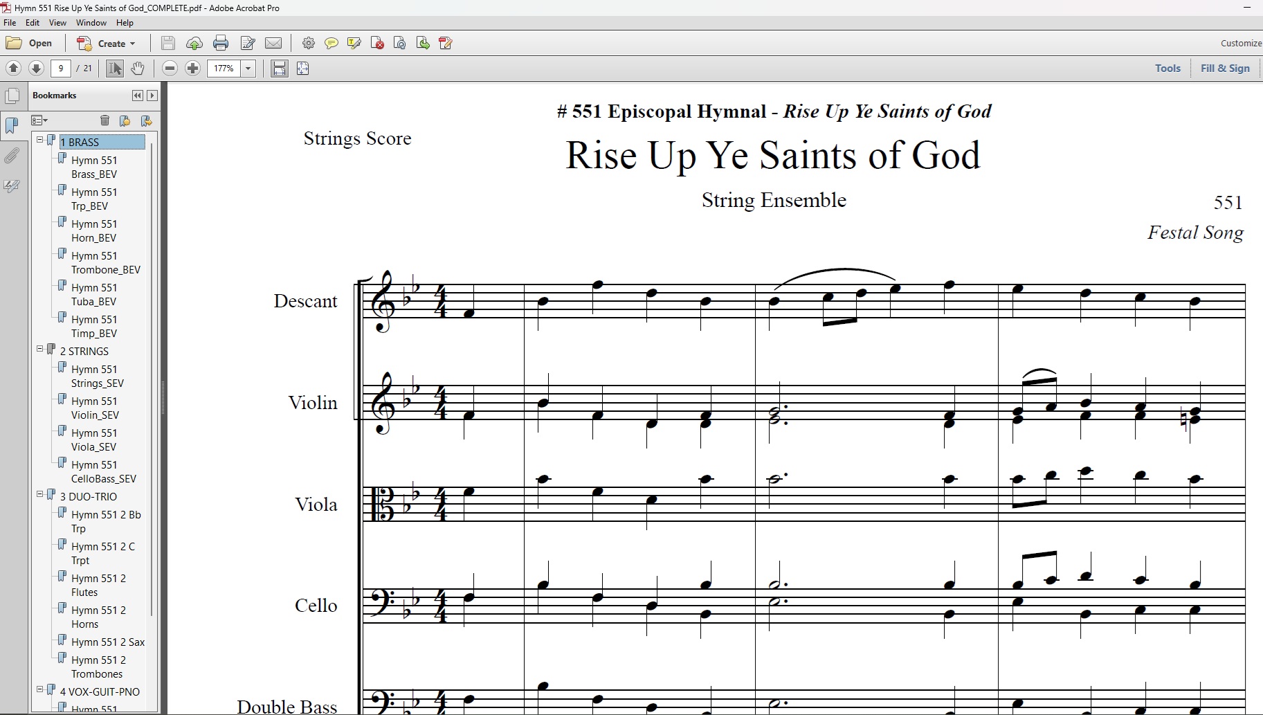Click the zoom in plus button
This screenshot has width=1263, height=715.
[x=193, y=69]
